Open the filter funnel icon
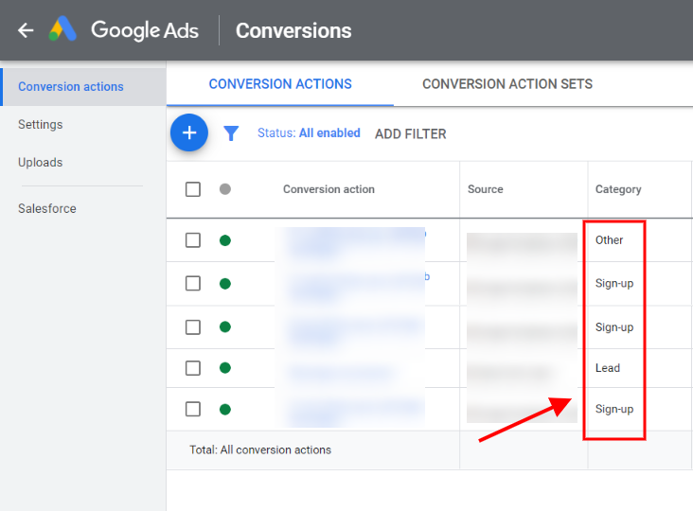693x511 pixels. [x=231, y=133]
